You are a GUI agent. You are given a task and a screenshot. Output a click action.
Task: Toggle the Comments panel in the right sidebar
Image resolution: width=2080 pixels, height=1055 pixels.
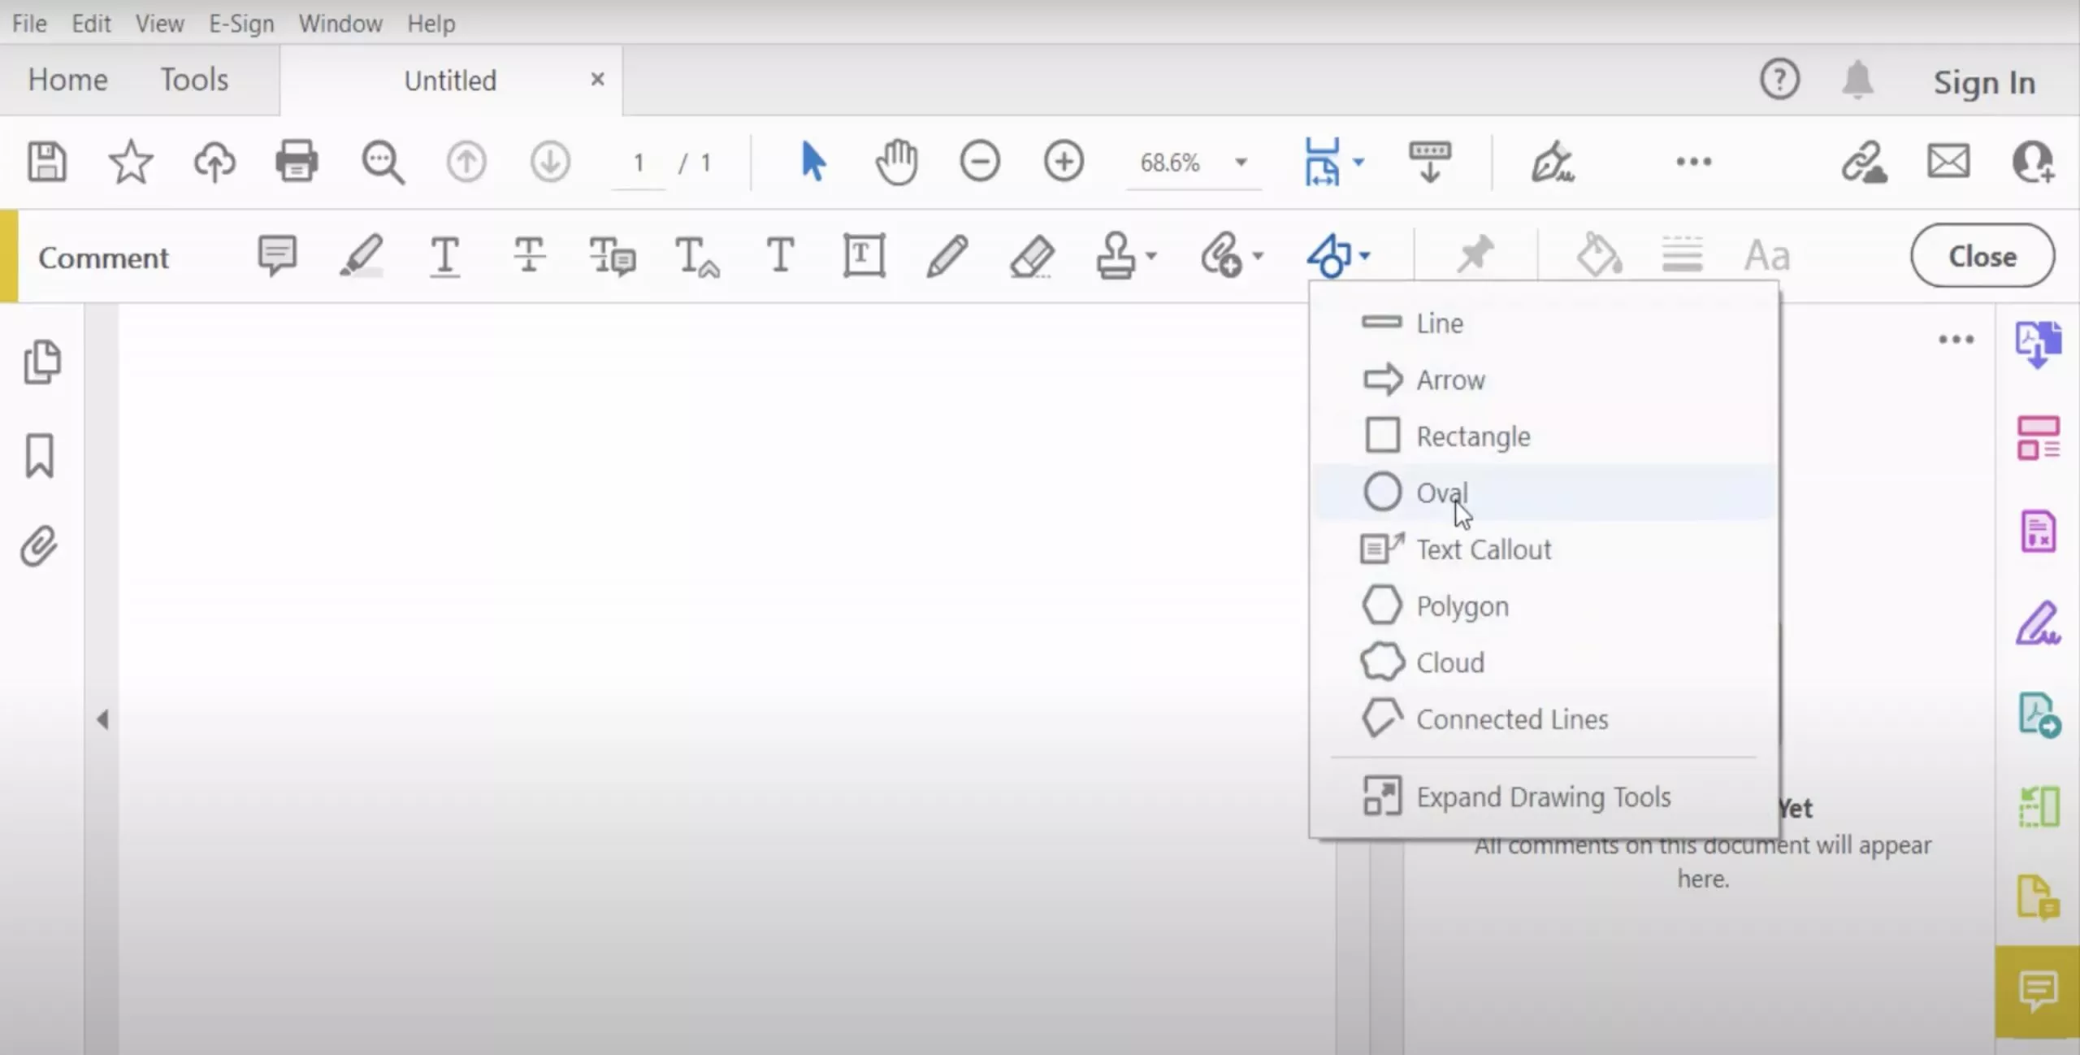[2039, 991]
